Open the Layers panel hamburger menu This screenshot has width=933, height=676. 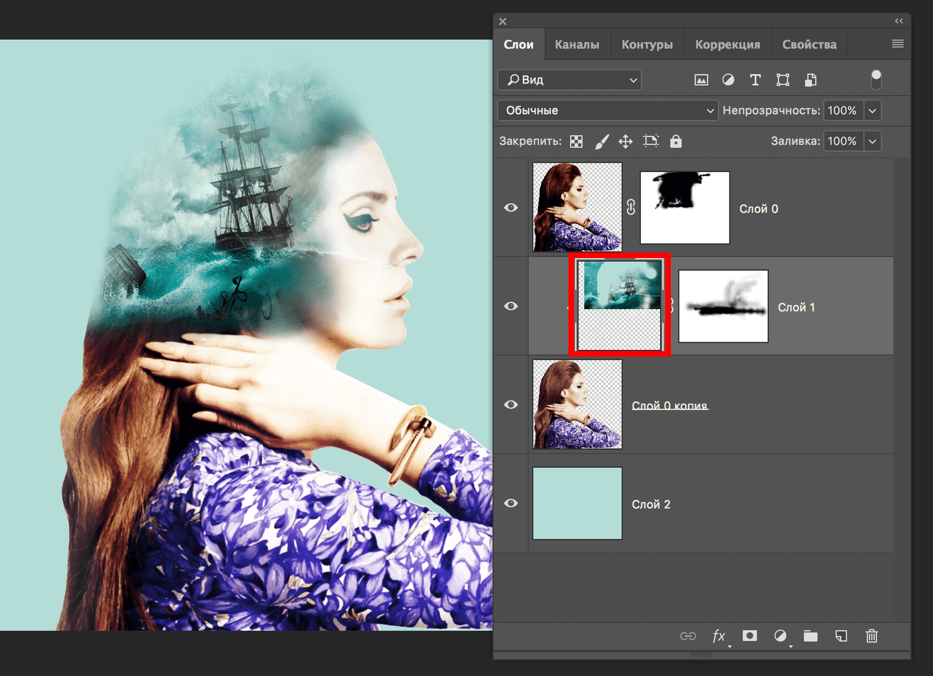(x=897, y=44)
